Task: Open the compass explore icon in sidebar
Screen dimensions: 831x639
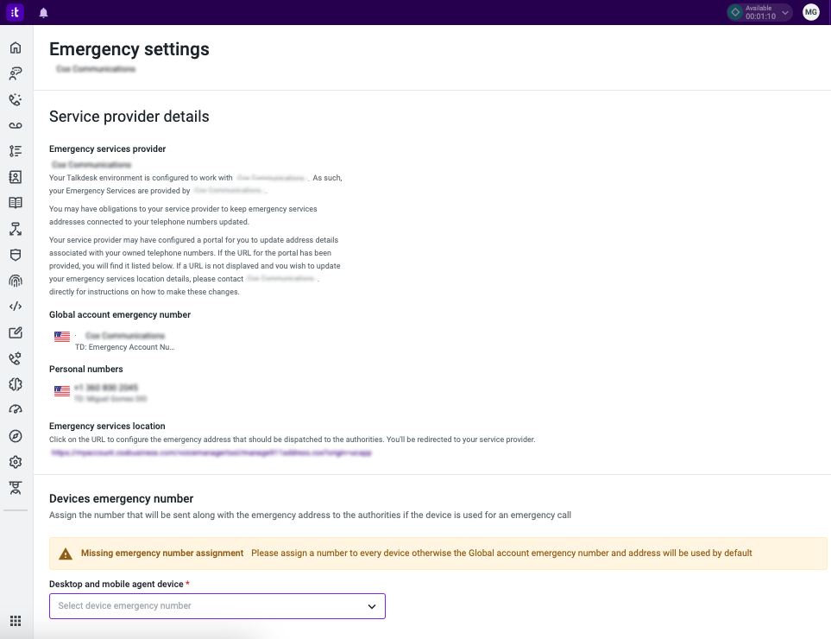Action: click(x=16, y=436)
